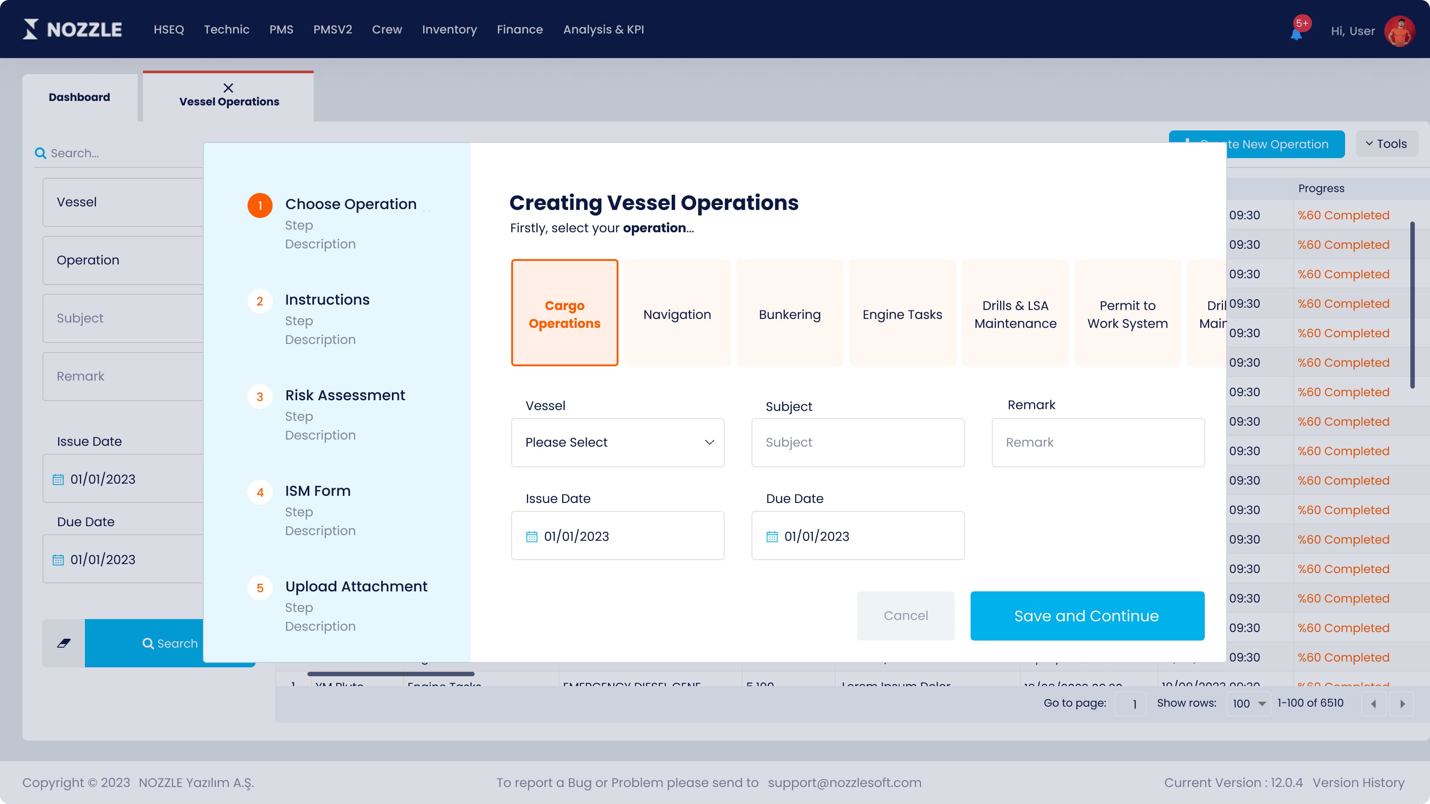Click the sidebar Remark field
Screen dimensions: 1430x804
point(123,376)
